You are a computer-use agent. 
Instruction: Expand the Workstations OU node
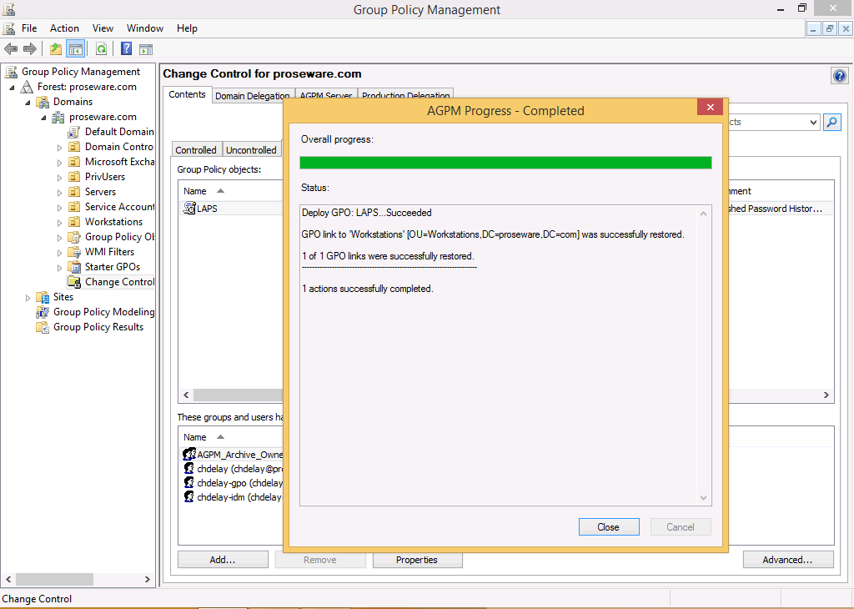tap(60, 223)
